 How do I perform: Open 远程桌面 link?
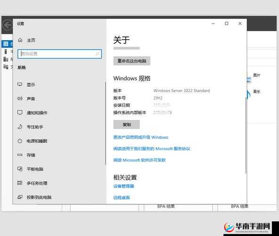[x=121, y=198]
